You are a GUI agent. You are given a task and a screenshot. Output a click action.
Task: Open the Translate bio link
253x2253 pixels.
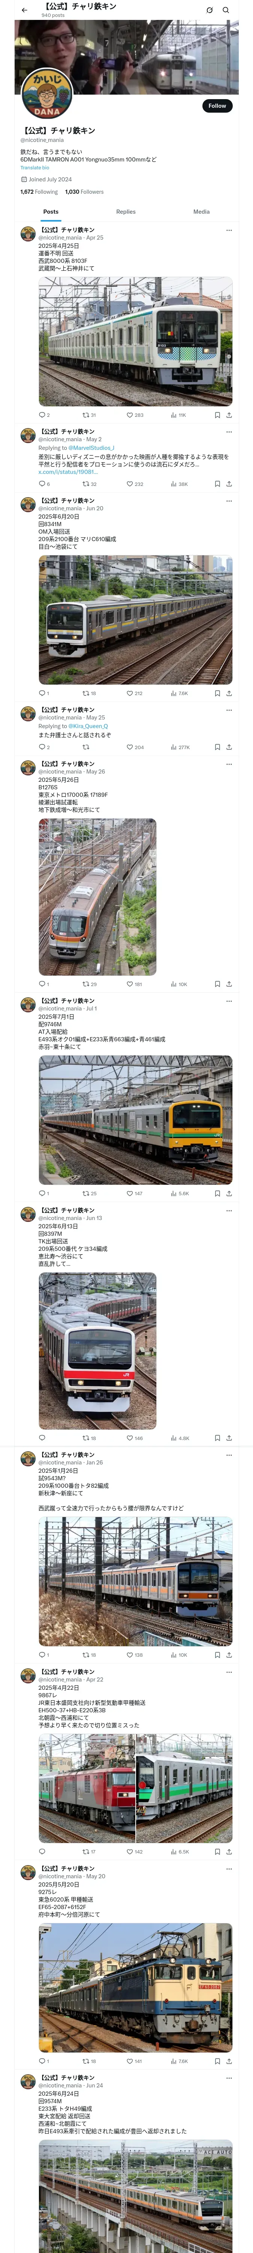coord(35,168)
